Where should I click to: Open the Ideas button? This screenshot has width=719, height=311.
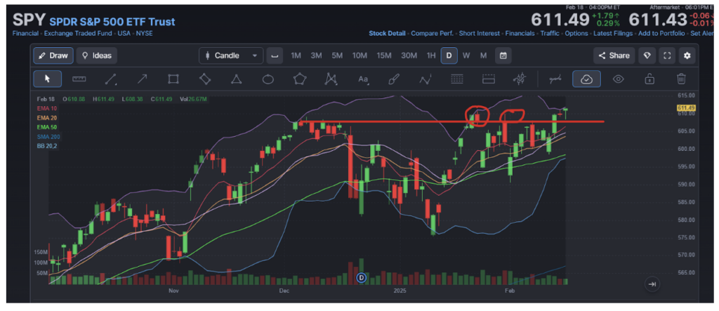97,55
